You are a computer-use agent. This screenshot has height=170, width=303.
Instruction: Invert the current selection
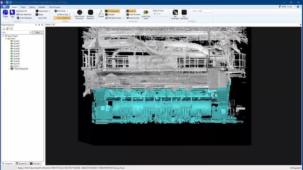24,18
